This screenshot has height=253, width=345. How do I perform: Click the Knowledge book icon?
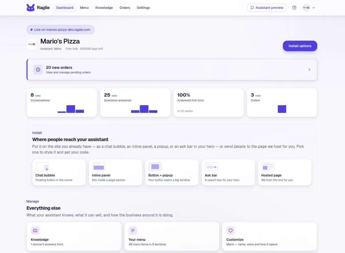pos(35,231)
